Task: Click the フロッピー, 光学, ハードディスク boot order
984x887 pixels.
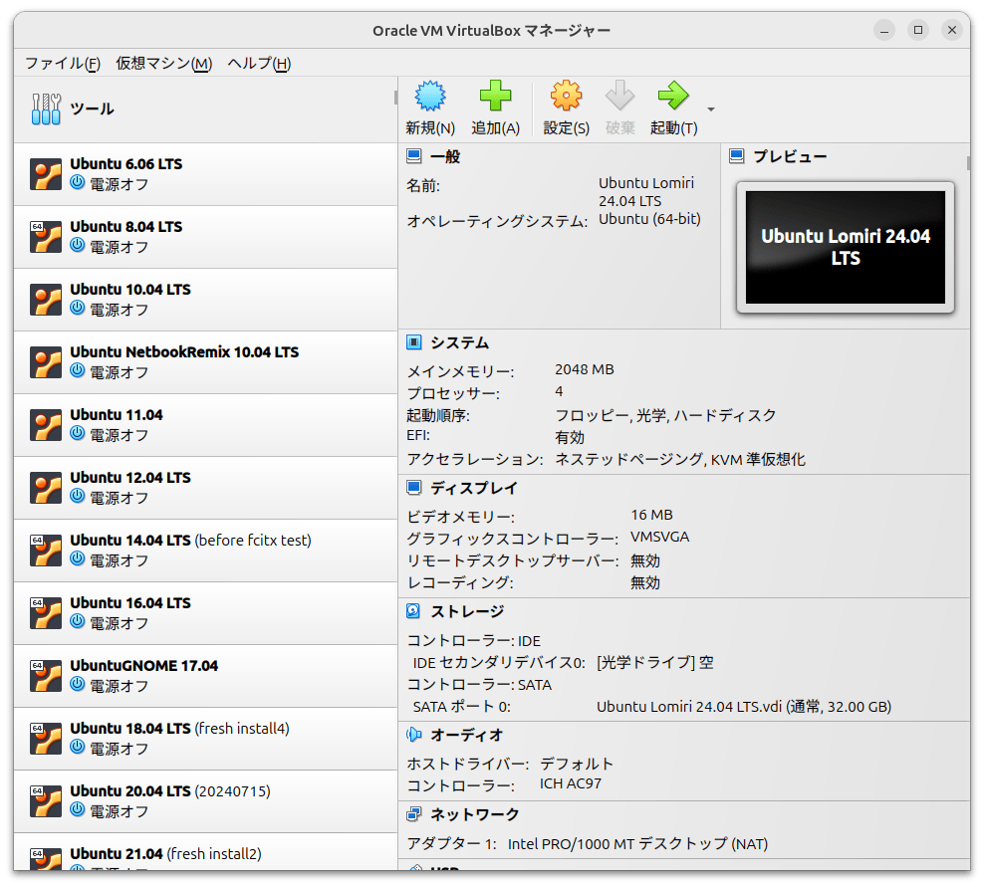Action: point(665,415)
